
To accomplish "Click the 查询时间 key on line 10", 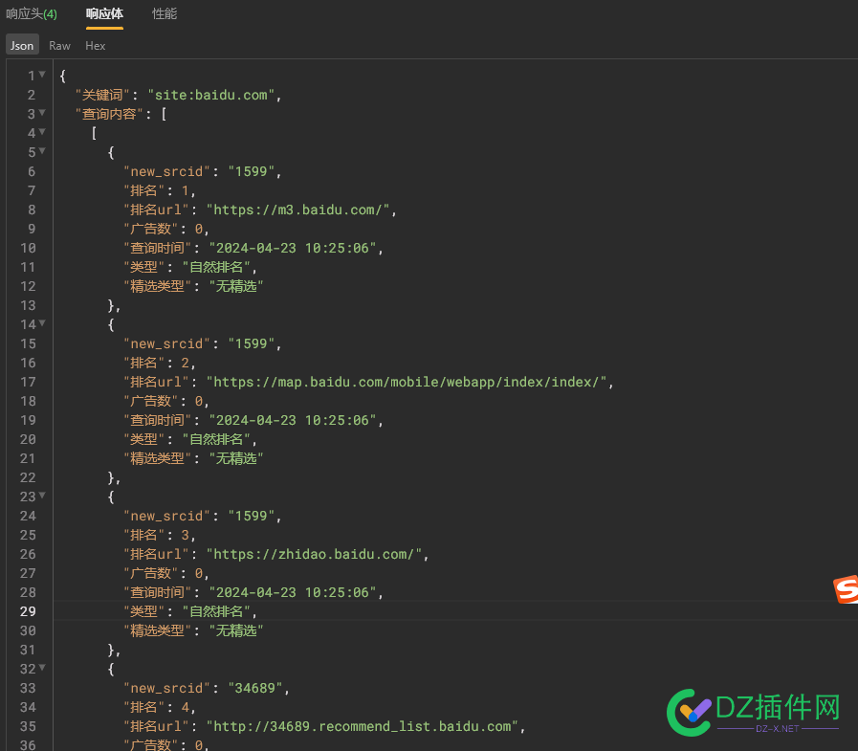I will tap(157, 248).
